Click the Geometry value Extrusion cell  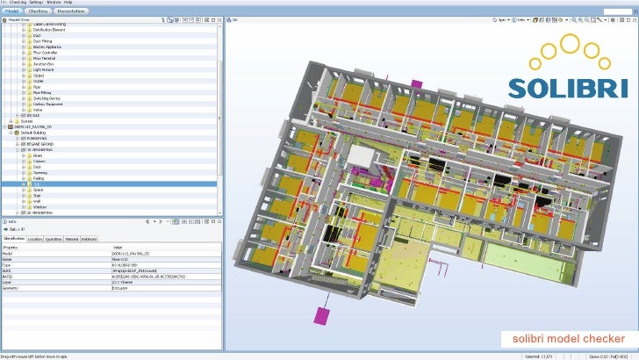click(166, 288)
